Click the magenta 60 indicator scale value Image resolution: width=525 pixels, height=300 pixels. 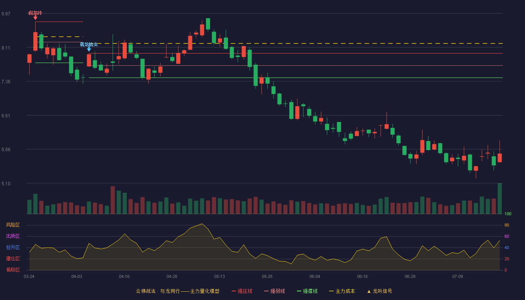[x=506, y=236]
